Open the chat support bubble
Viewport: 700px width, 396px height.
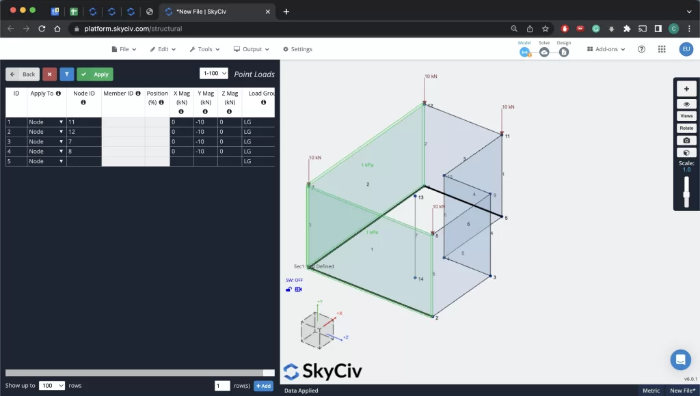[681, 359]
